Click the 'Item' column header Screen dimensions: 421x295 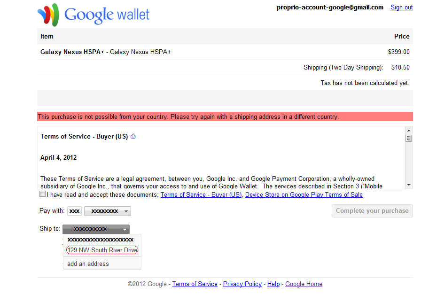tap(47, 37)
